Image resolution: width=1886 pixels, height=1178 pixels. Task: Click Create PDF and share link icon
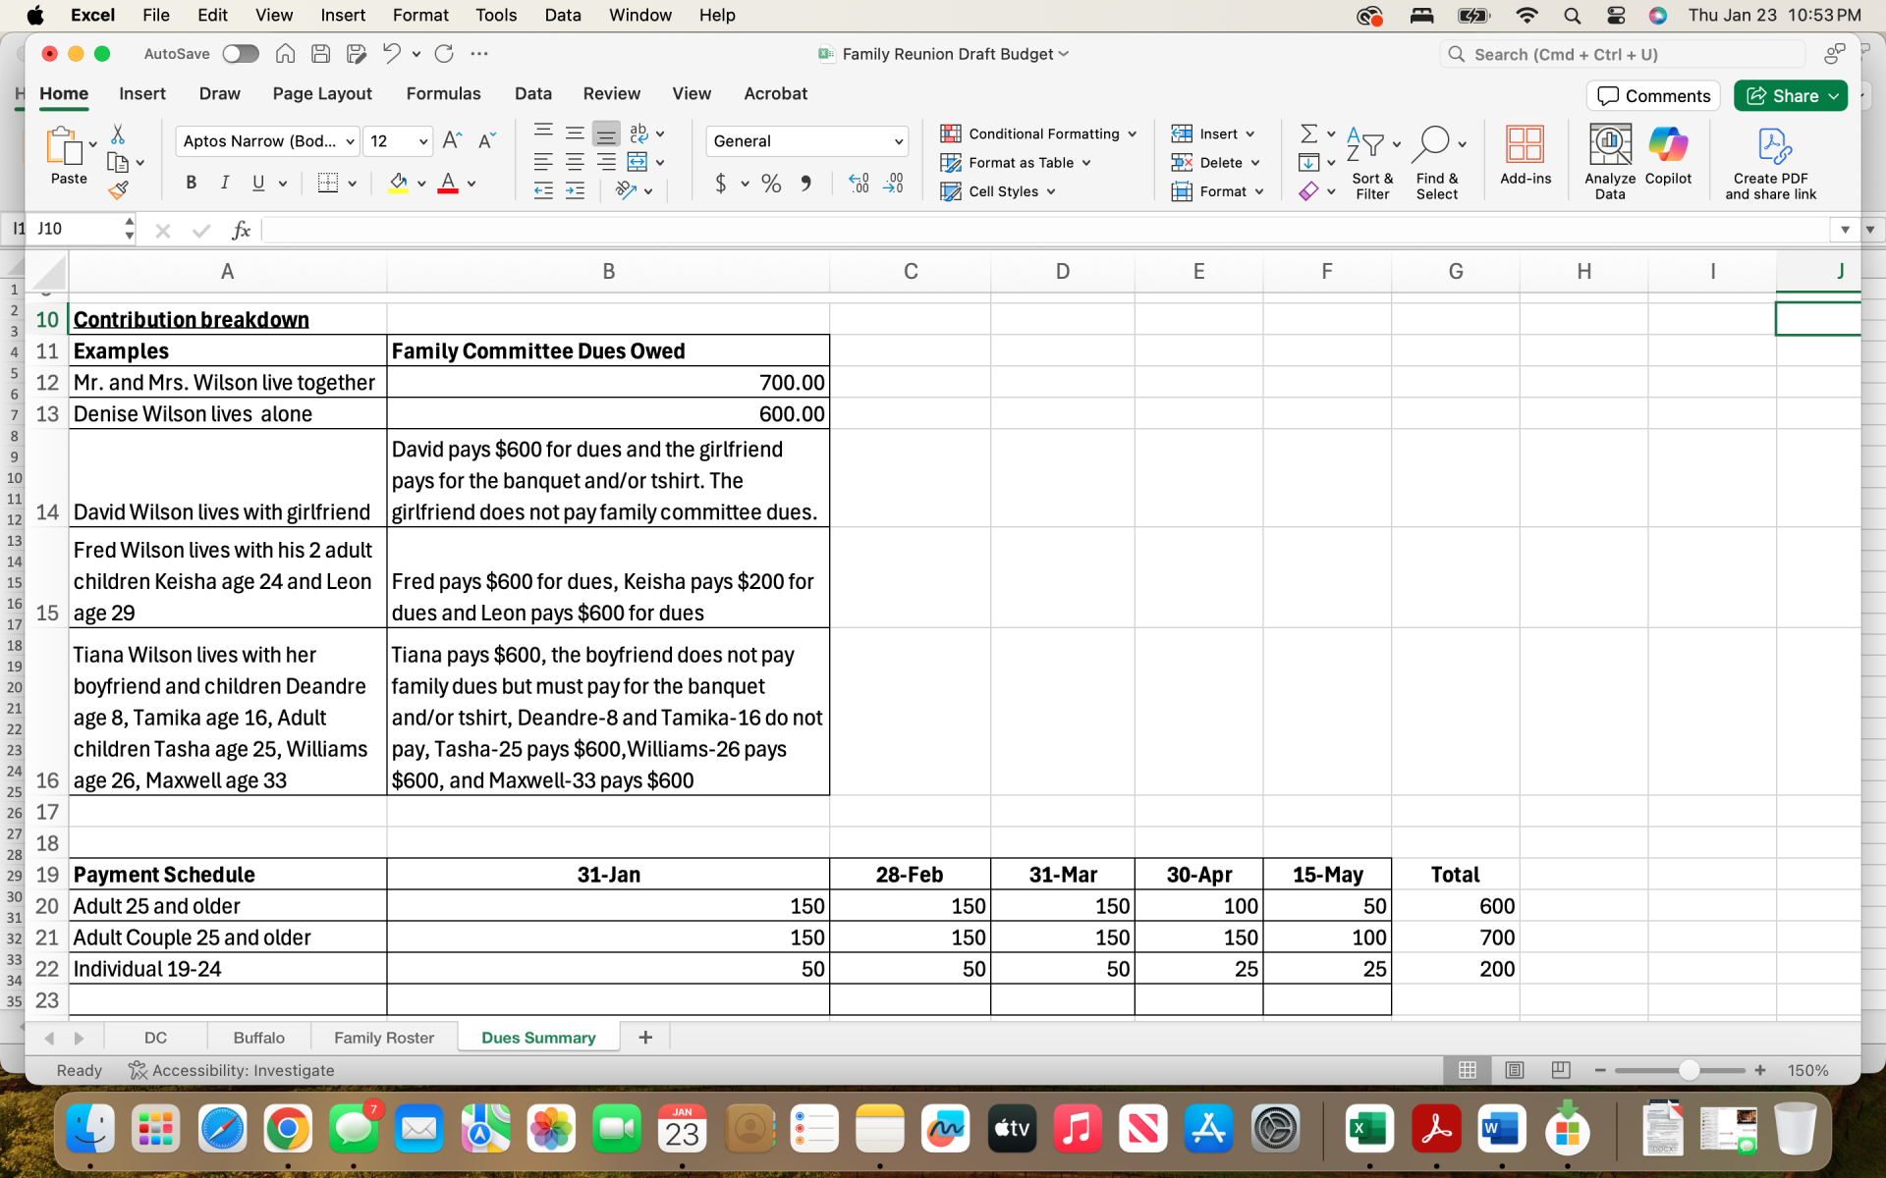click(1771, 163)
